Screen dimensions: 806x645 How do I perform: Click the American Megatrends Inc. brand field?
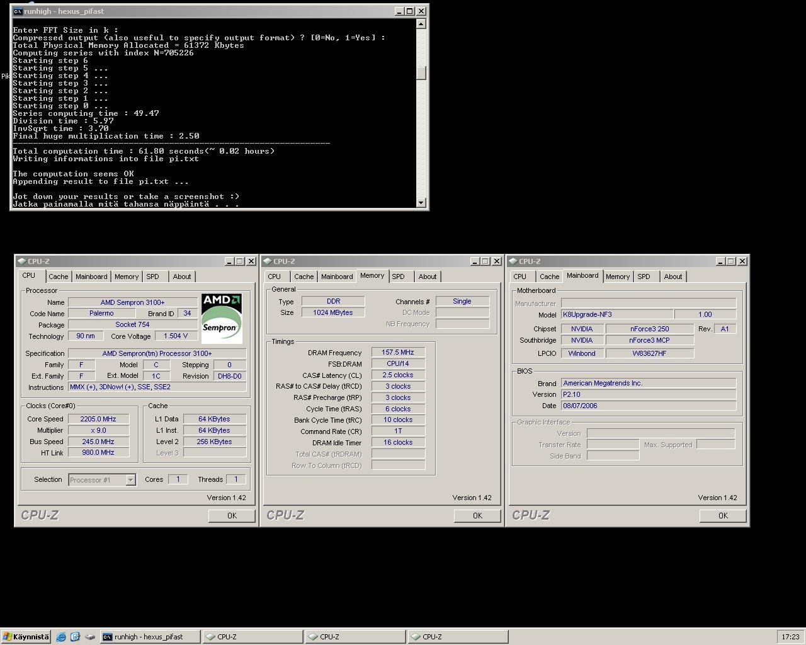649,383
